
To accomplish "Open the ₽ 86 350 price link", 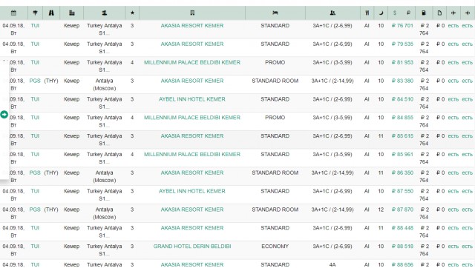I will coord(402,172).
